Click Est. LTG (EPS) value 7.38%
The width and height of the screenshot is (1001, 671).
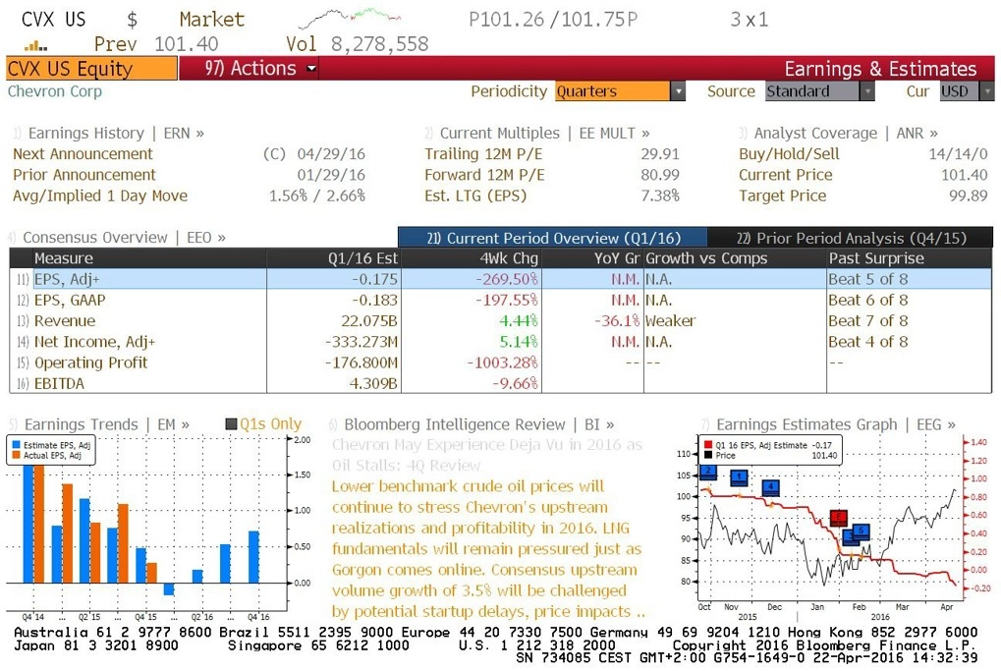(660, 196)
